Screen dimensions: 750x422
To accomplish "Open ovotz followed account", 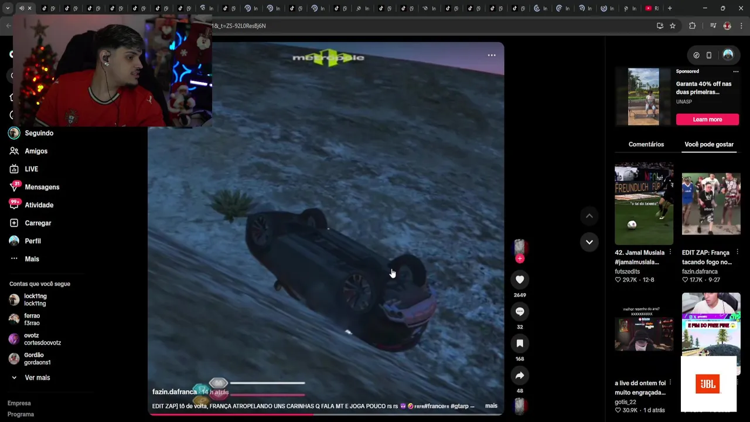I will 35,339.
